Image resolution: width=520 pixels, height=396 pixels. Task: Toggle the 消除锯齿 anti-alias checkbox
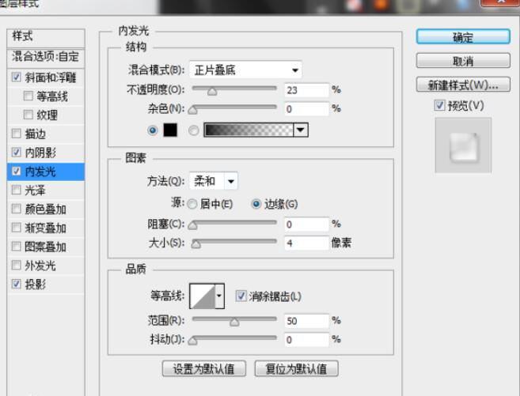coord(241,296)
